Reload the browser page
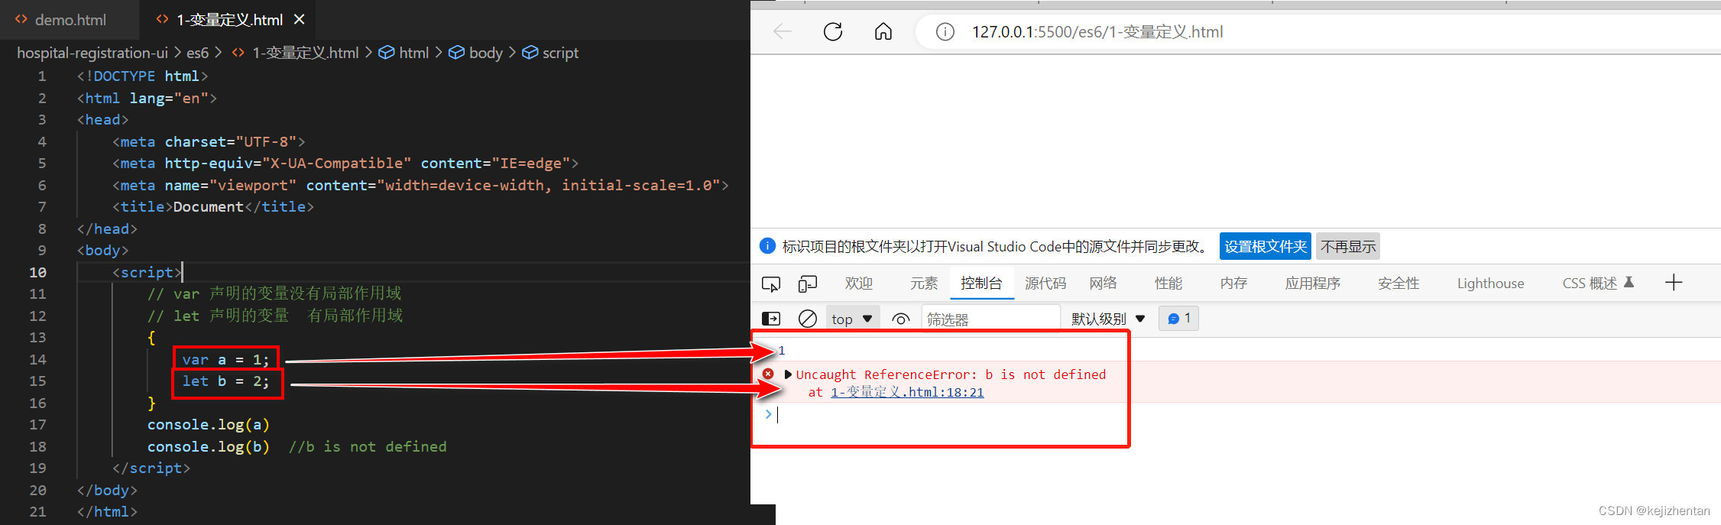The height and width of the screenshot is (525, 1721). click(833, 31)
